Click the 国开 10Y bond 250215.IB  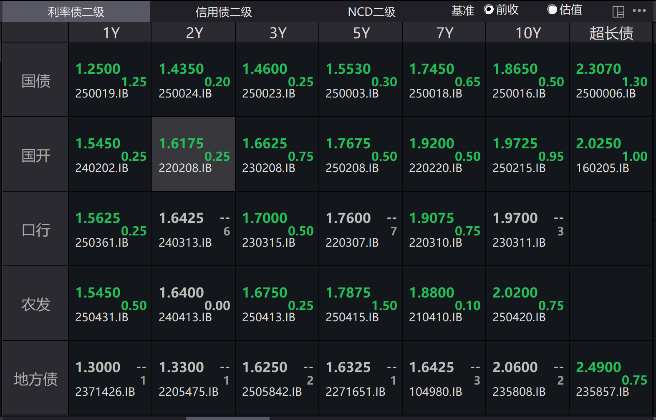(x=519, y=168)
